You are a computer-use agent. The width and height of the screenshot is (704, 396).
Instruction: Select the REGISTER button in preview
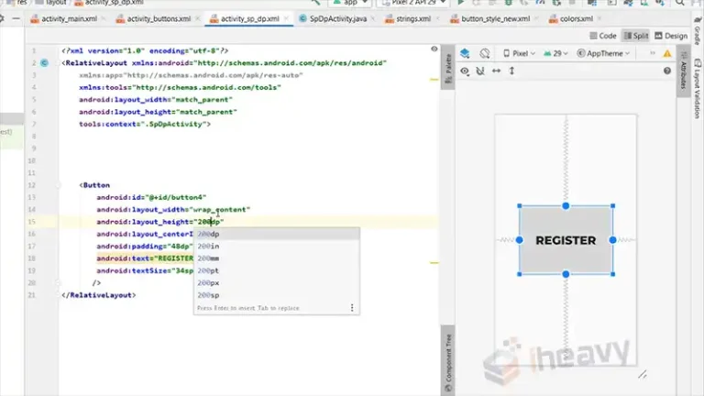click(x=566, y=240)
